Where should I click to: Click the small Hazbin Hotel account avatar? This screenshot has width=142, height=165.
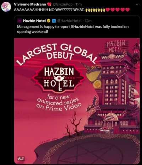click(x=20, y=21)
